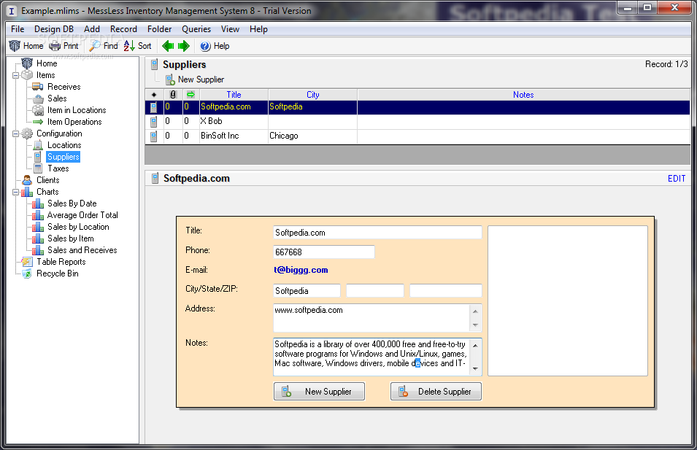The image size is (697, 450).
Task: Open the t@biggg.com email link
Action: tap(301, 270)
